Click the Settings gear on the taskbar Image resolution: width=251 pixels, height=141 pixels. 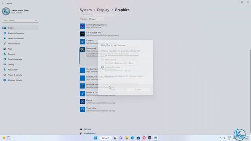coord(155,138)
